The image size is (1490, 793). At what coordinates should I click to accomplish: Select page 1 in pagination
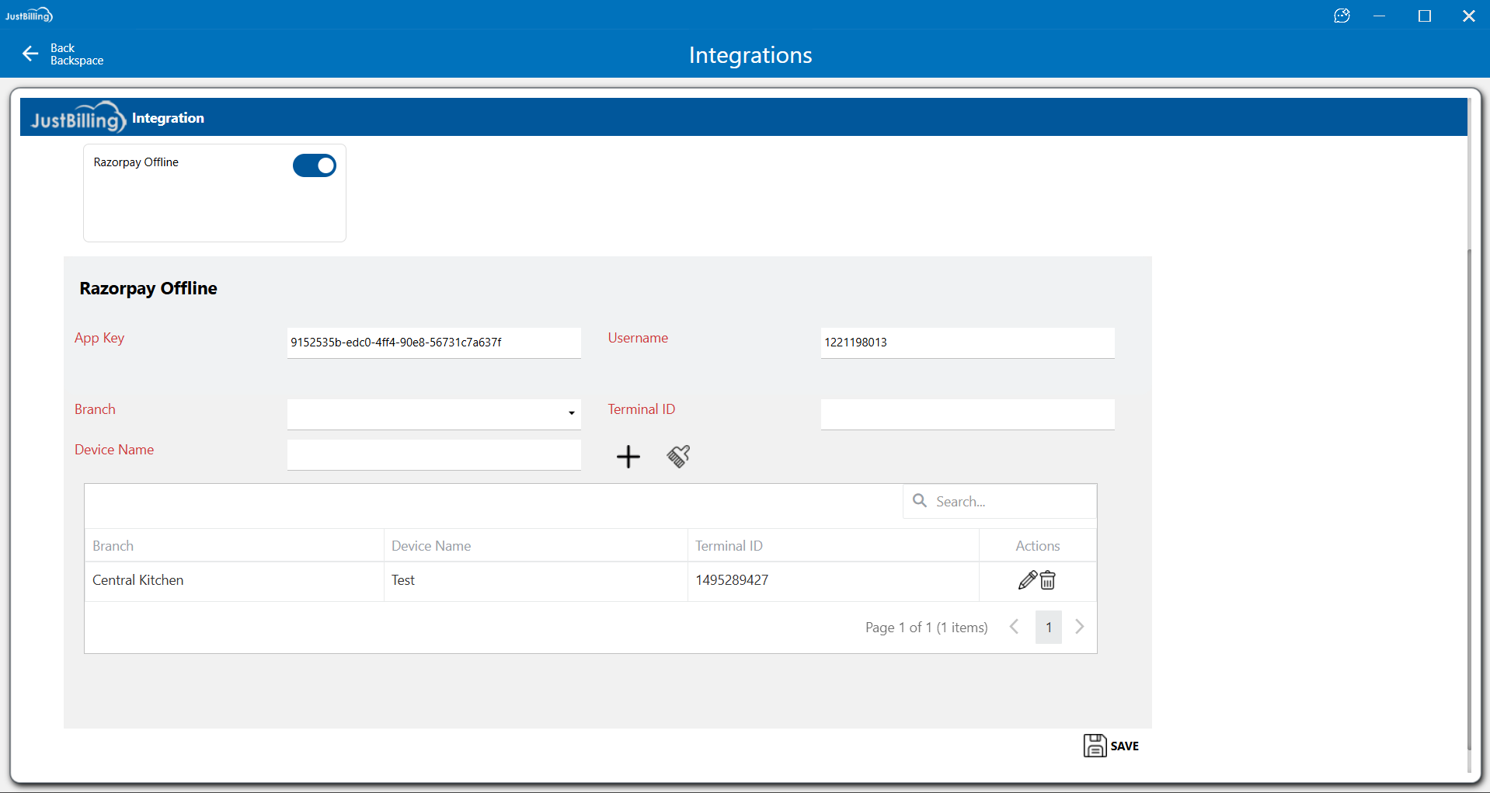tap(1048, 627)
